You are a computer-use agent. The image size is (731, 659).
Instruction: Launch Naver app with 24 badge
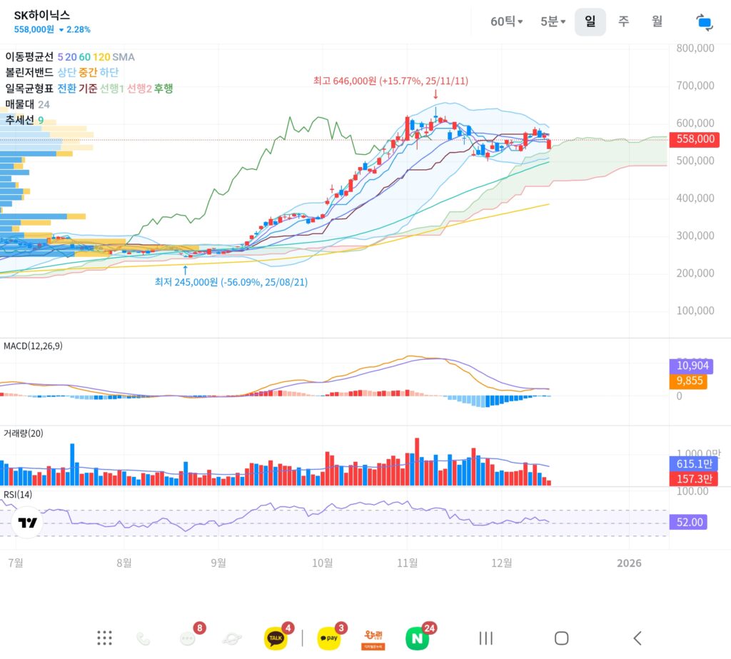coord(417,638)
